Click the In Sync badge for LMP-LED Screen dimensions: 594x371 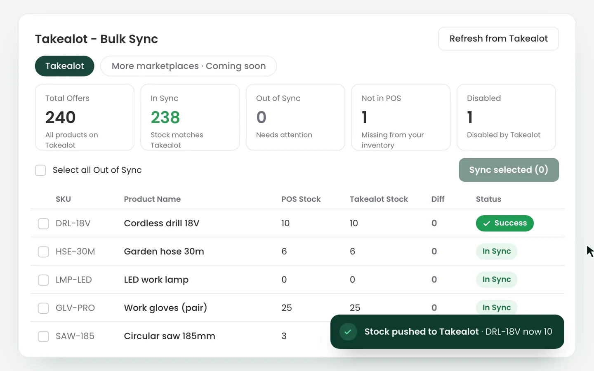pyautogui.click(x=497, y=279)
